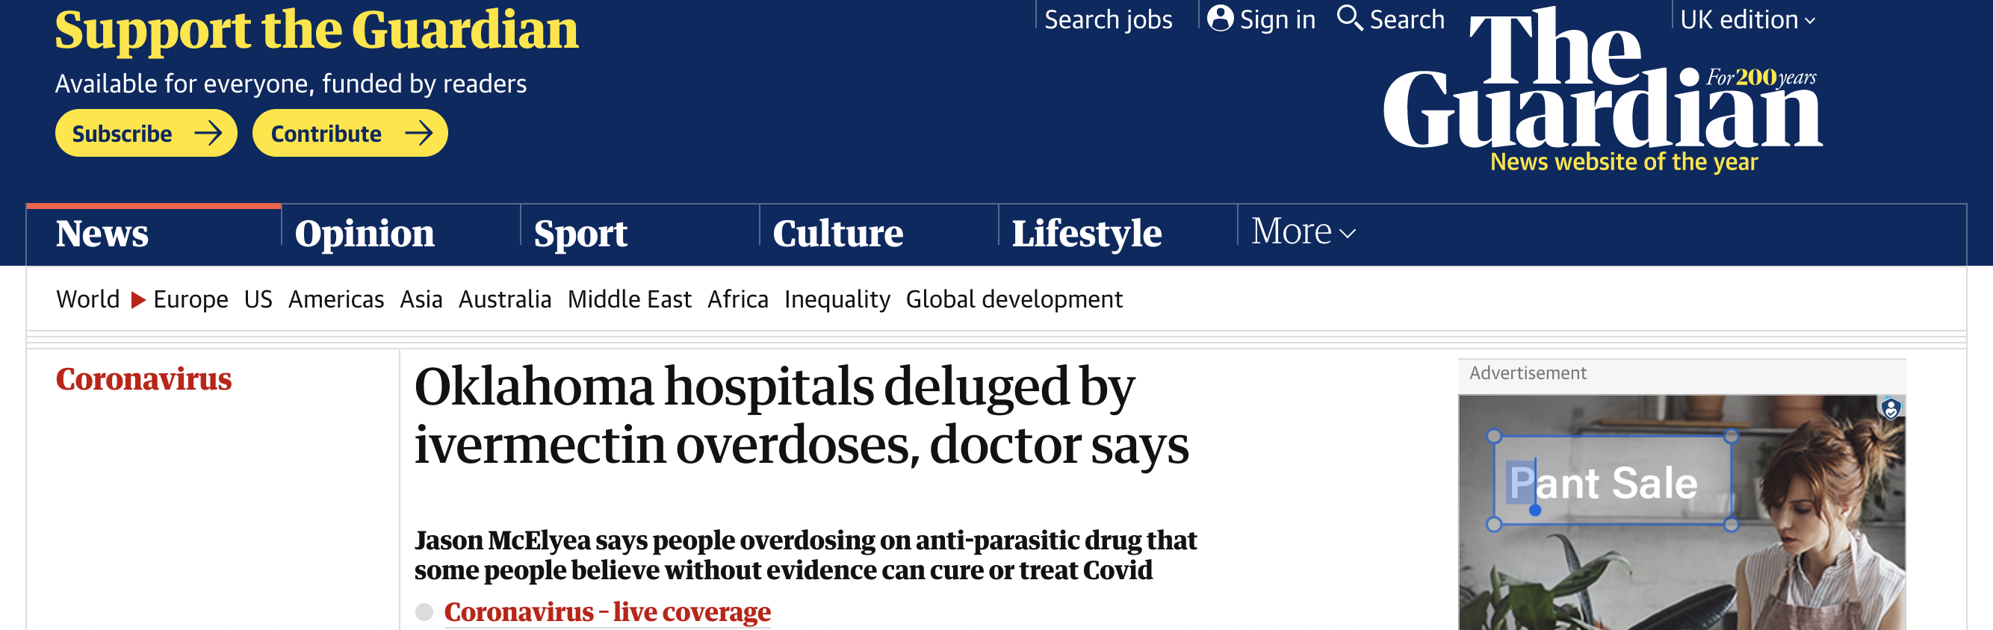Click the Subscribe button arrow
The image size is (1993, 630).
pos(208,134)
